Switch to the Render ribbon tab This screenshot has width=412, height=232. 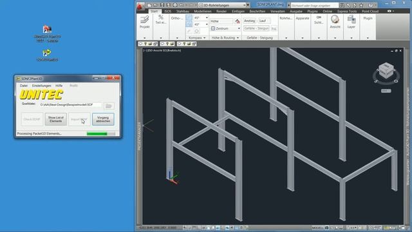[x=221, y=12]
